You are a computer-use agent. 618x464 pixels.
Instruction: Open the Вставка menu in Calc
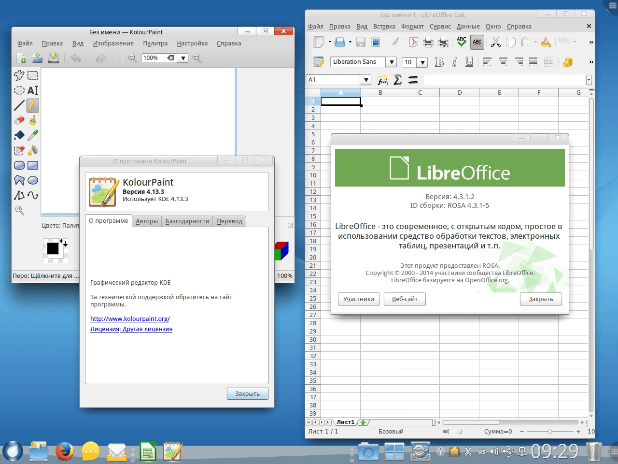coord(384,27)
